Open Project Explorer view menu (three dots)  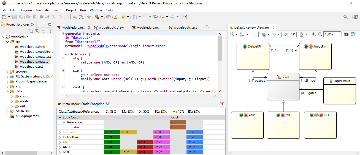[51, 31]
